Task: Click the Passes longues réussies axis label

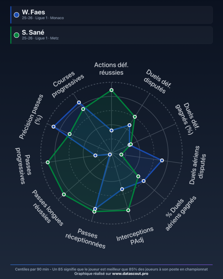Action: tap(48, 208)
